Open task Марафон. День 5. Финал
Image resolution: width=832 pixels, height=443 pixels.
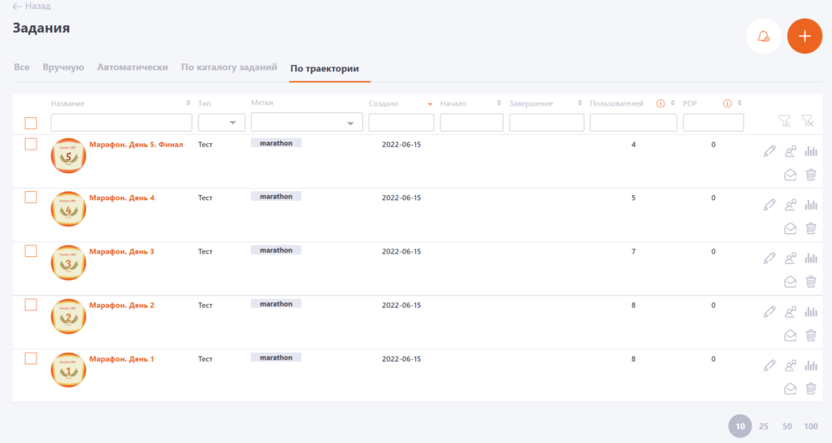pyautogui.click(x=136, y=145)
